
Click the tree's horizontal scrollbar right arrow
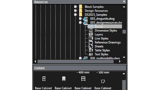pos(120,61)
